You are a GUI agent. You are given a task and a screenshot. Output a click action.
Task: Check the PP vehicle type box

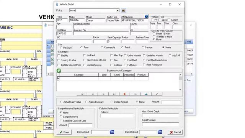click(x=152, y=20)
